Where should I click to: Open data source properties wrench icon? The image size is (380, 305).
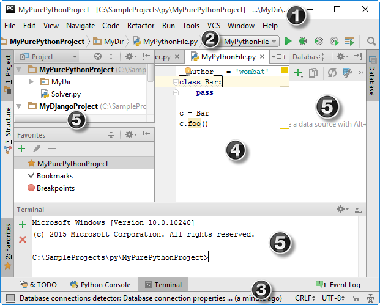pos(347,73)
